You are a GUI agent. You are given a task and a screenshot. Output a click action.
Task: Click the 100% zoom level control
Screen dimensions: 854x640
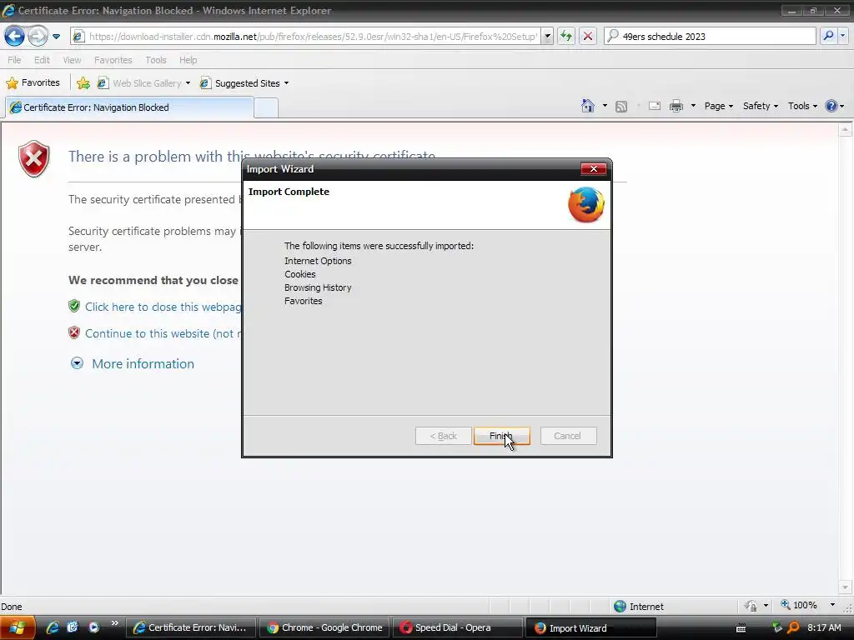[799, 605]
